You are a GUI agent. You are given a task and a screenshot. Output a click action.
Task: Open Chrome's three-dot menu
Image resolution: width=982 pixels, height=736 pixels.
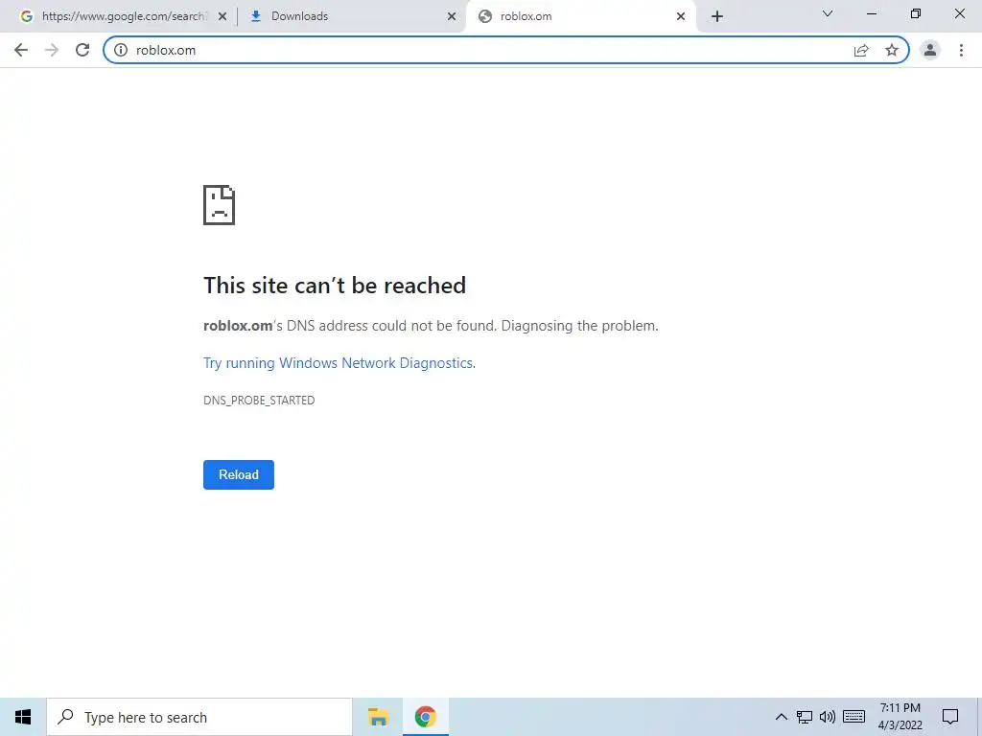961,50
